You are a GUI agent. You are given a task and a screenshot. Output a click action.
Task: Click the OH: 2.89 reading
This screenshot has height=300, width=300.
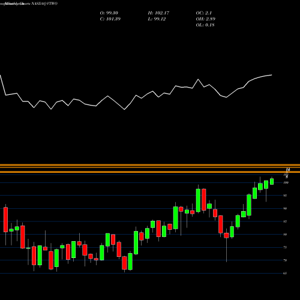(x=206, y=19)
